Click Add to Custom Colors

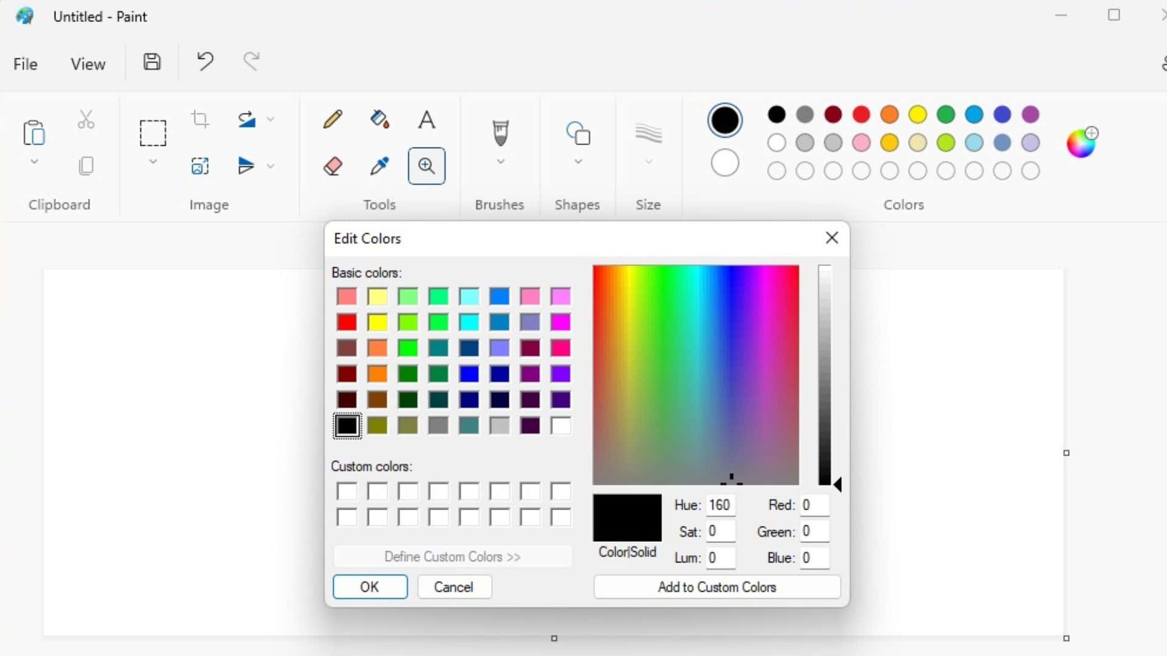pos(717,587)
